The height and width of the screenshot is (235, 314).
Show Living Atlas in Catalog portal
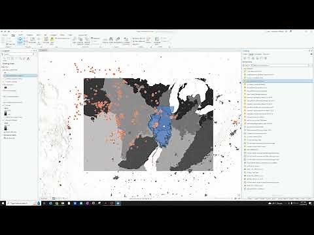click(266, 58)
